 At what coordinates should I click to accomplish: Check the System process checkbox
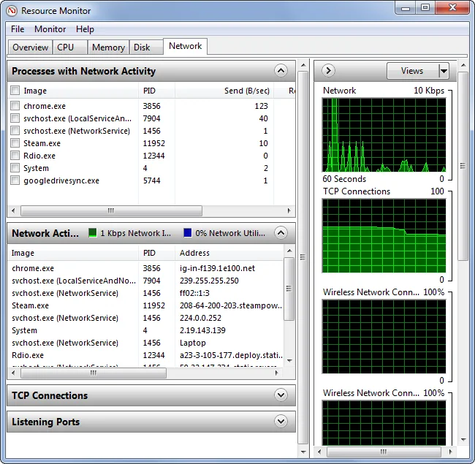coord(15,168)
